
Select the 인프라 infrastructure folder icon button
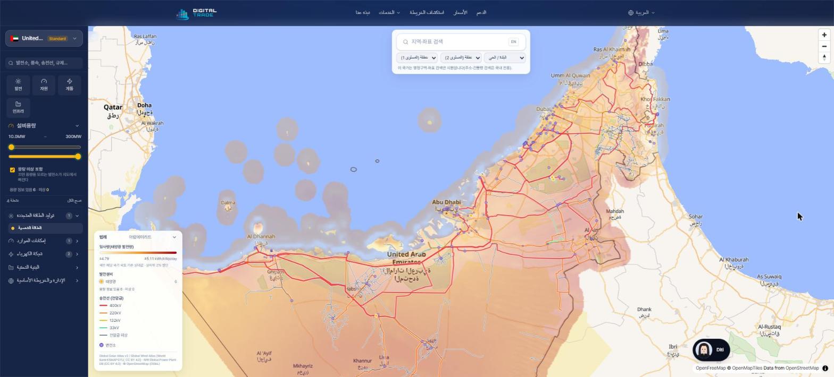18,108
